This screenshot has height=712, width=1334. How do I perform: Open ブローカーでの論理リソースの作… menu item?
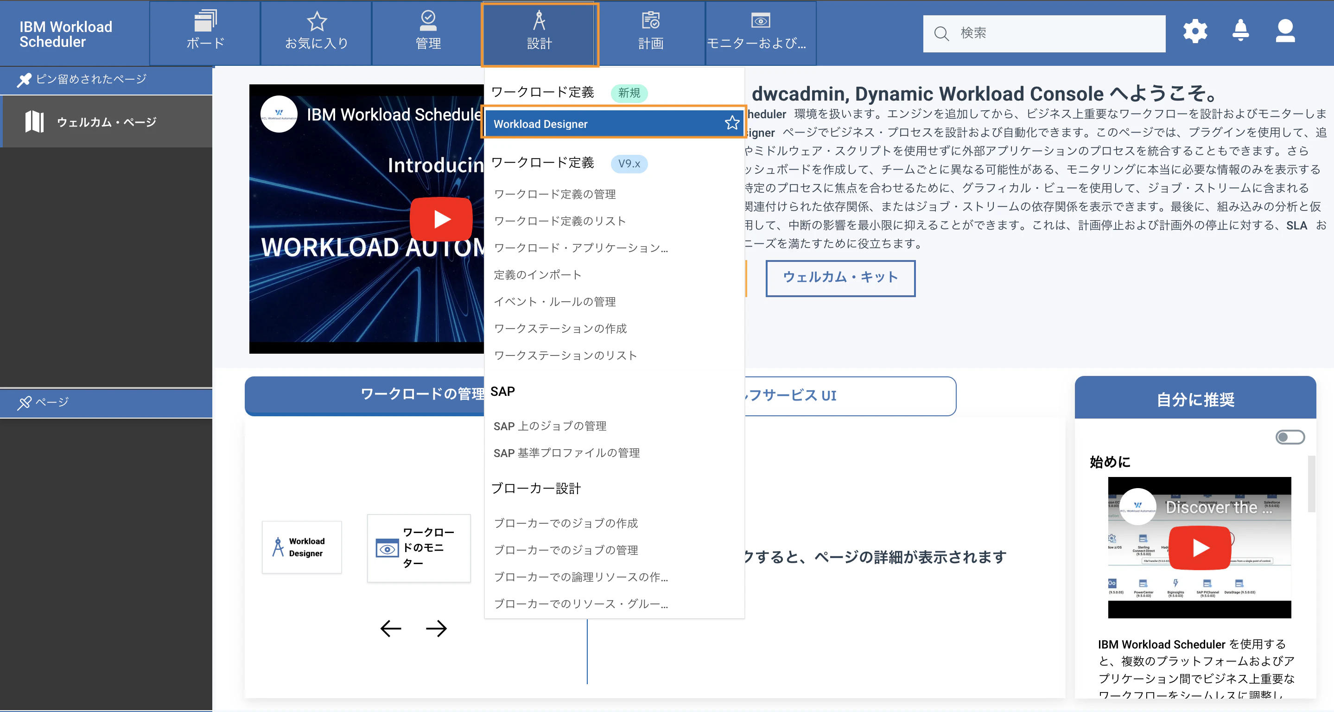point(580,578)
